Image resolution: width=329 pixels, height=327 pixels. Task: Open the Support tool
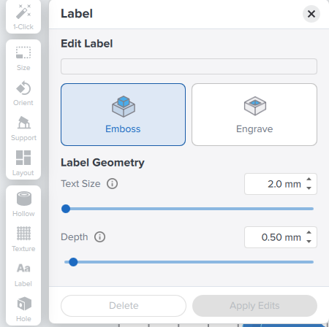click(23, 128)
